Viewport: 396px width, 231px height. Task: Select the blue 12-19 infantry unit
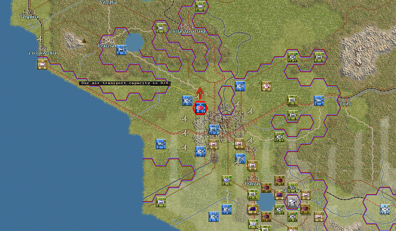(x=227, y=209)
